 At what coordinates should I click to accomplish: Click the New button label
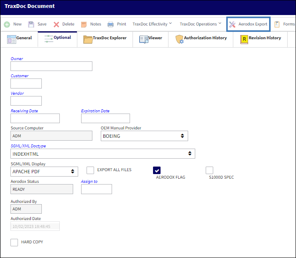tap(18, 24)
